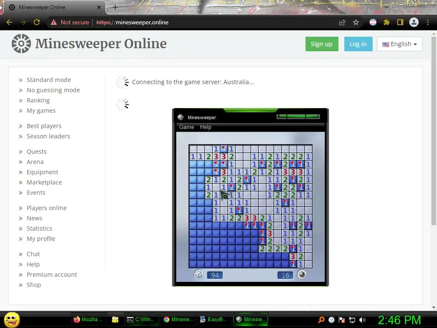Click the flag with red X tray icon
Viewport: 437px width, 328px height.
pyautogui.click(x=342, y=320)
